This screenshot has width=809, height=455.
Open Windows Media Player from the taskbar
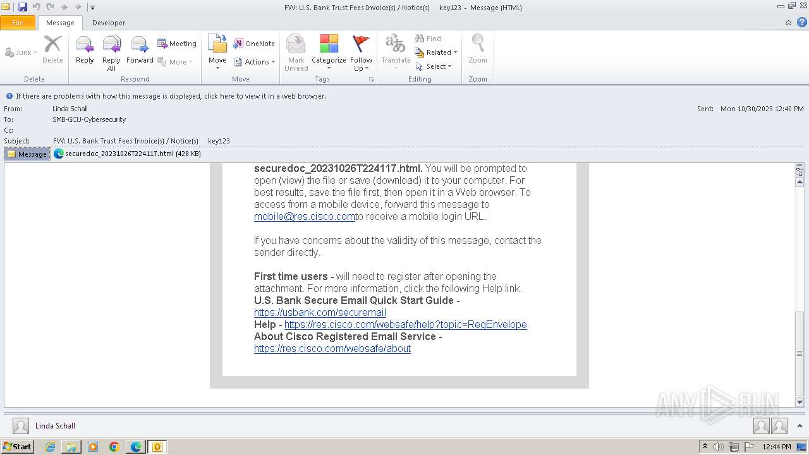[x=93, y=447]
